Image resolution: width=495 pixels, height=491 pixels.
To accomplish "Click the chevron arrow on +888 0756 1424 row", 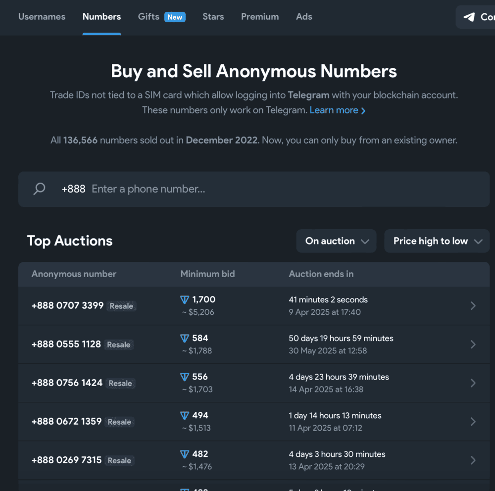I will [x=473, y=383].
